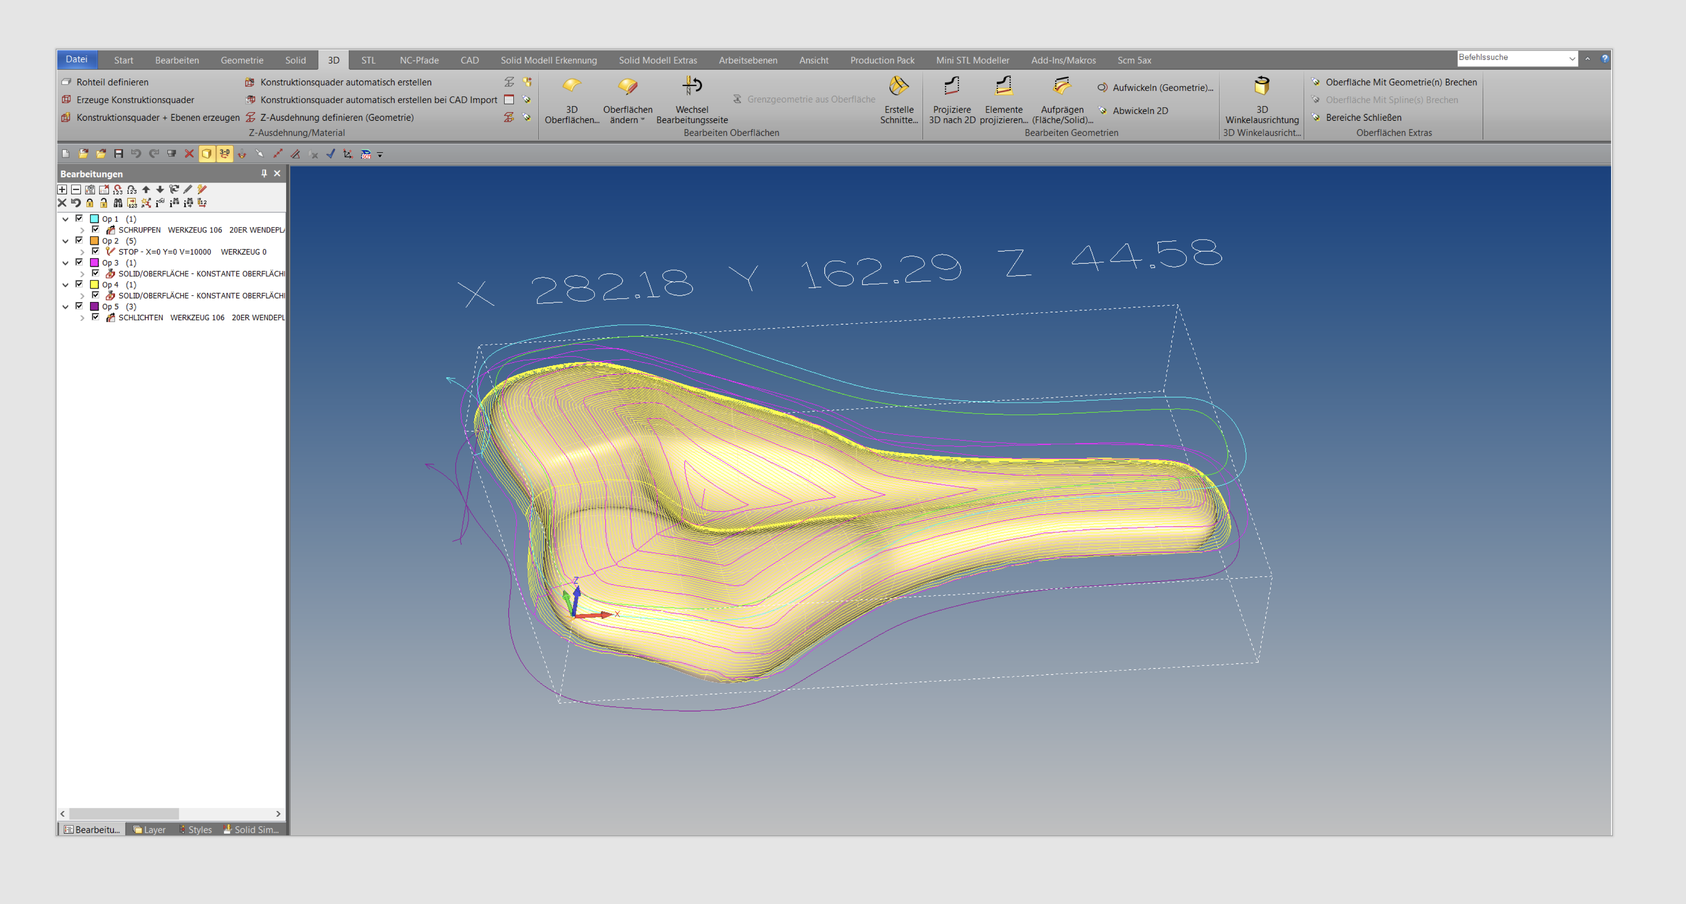Viewport: 1686px width, 904px height.
Task: Click Rohteil definieren
Action: pyautogui.click(x=112, y=82)
